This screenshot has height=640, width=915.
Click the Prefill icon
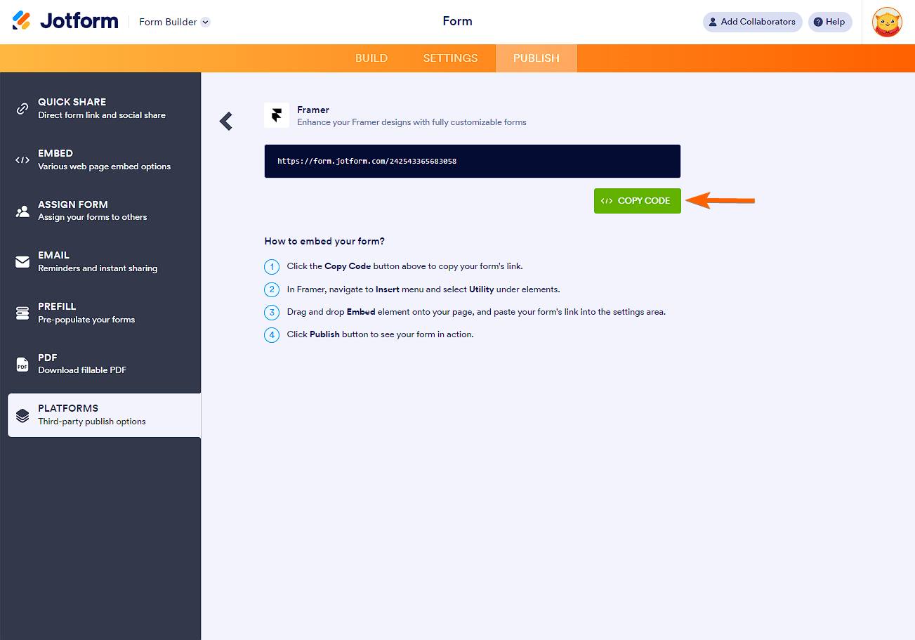click(22, 313)
